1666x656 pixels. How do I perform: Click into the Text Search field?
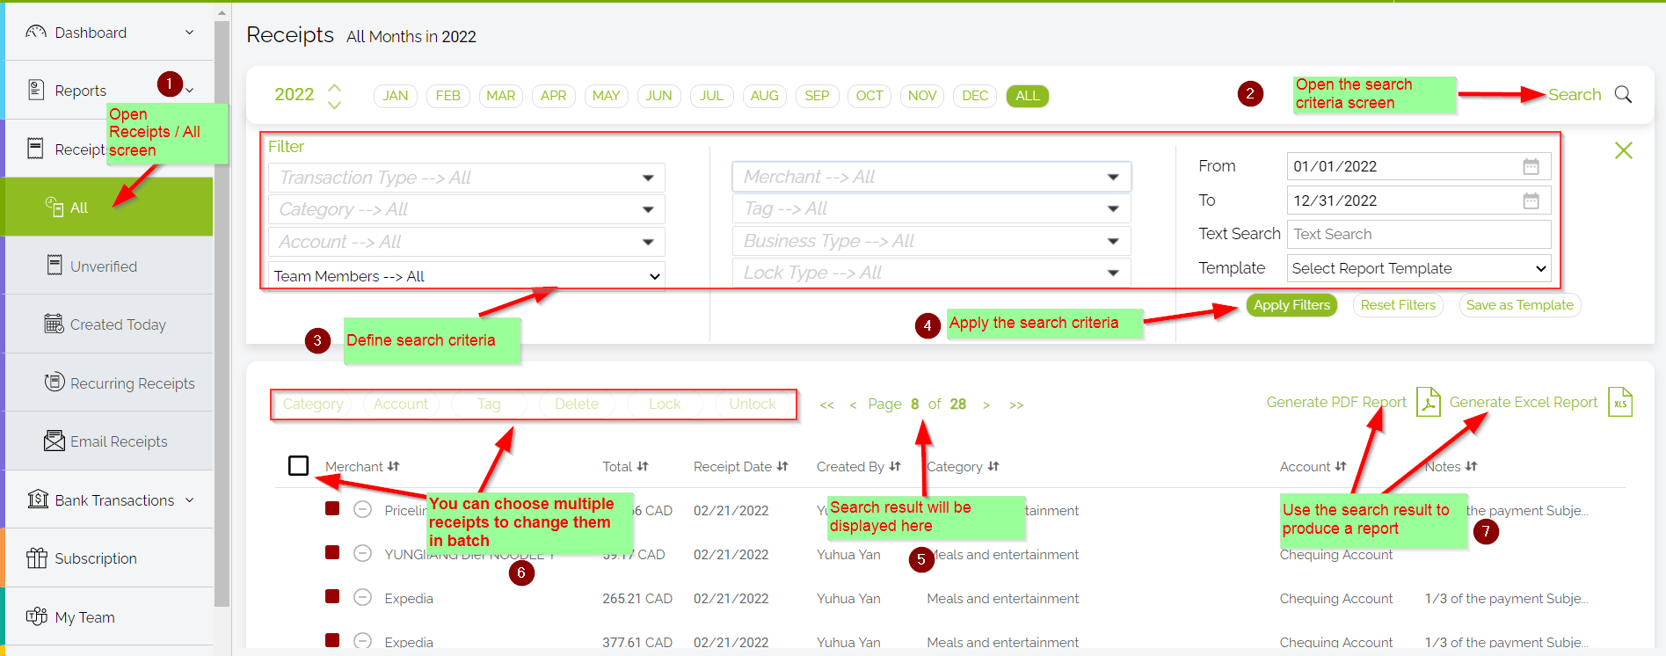[1418, 235]
